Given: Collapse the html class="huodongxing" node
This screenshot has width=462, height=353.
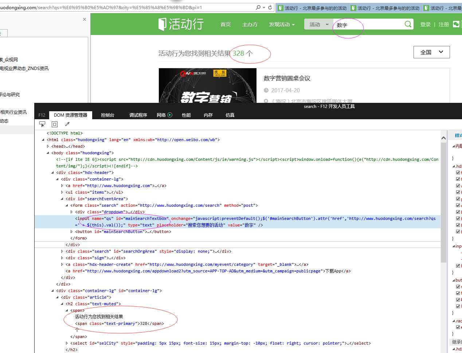Looking at the screenshot, I should click(43, 140).
